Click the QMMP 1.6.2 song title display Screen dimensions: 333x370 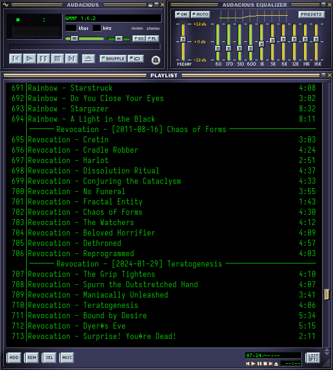tap(114, 18)
